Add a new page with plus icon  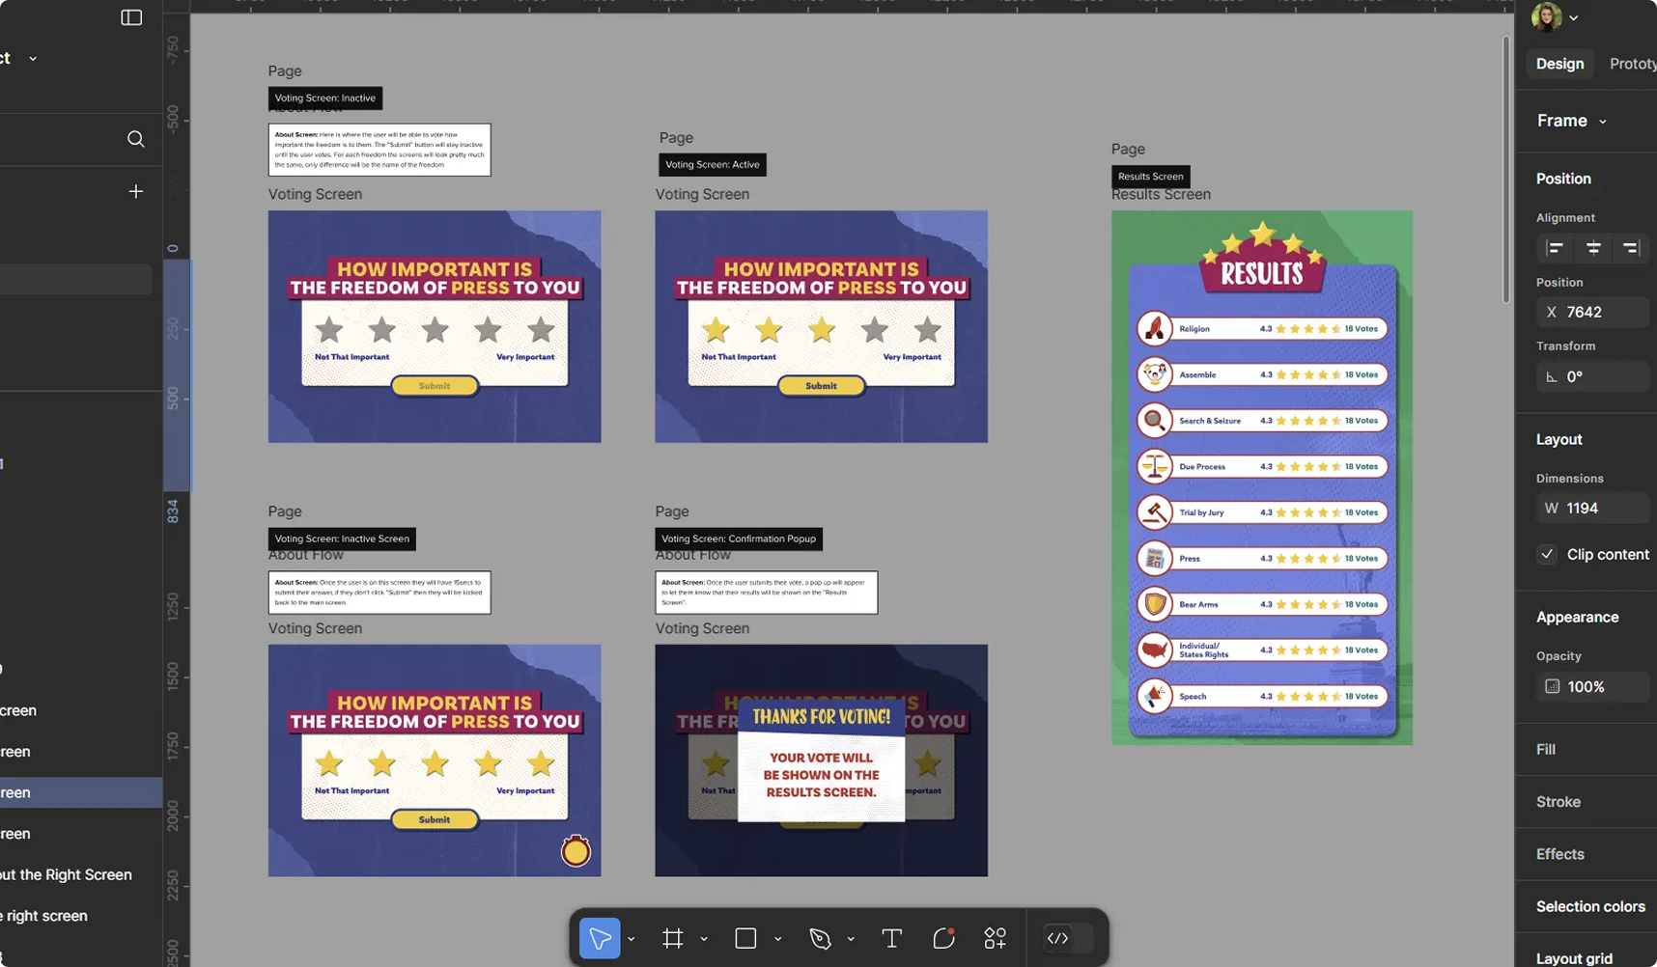tap(136, 192)
